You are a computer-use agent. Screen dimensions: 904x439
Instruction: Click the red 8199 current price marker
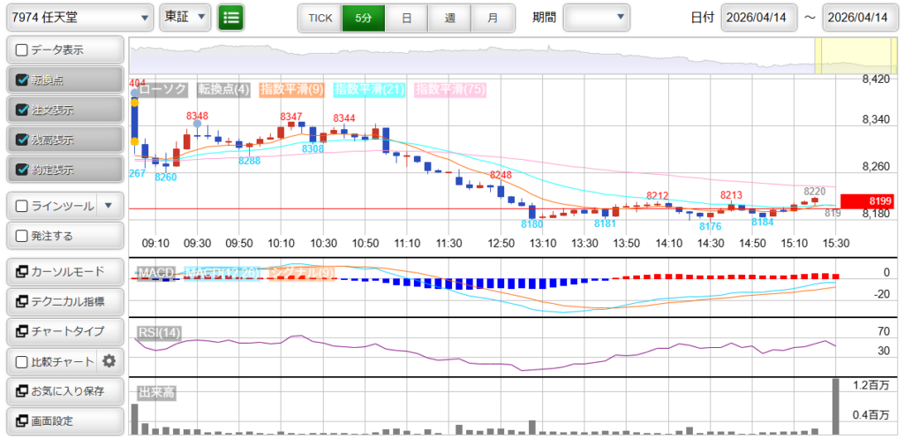867,201
